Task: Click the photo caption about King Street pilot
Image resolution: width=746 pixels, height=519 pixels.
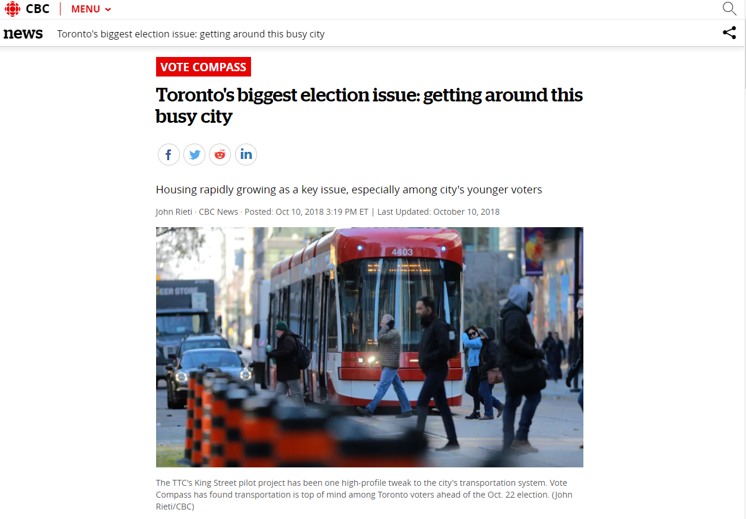Action: coord(364,495)
